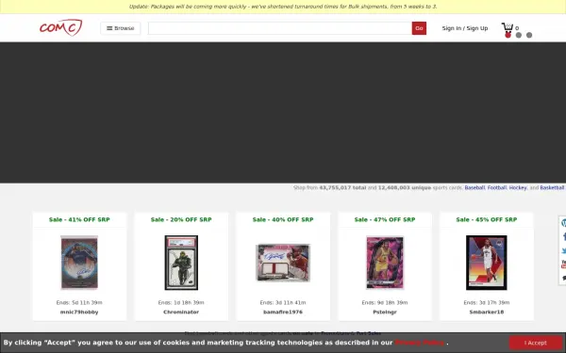The width and height of the screenshot is (566, 353).
Task: Open the Browse menu
Action: tap(121, 28)
